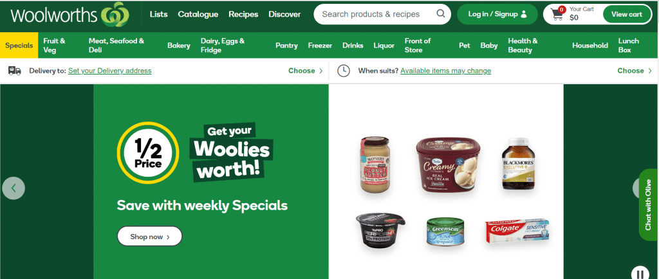Viewport: 659px width, 279px height.
Task: Select the Specials tab
Action: (19, 45)
